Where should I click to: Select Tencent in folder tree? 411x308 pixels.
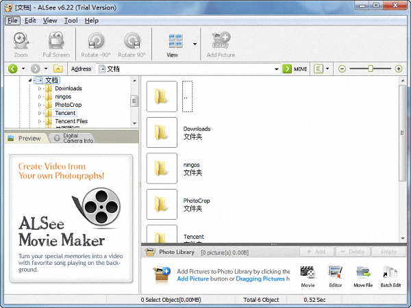click(65, 113)
